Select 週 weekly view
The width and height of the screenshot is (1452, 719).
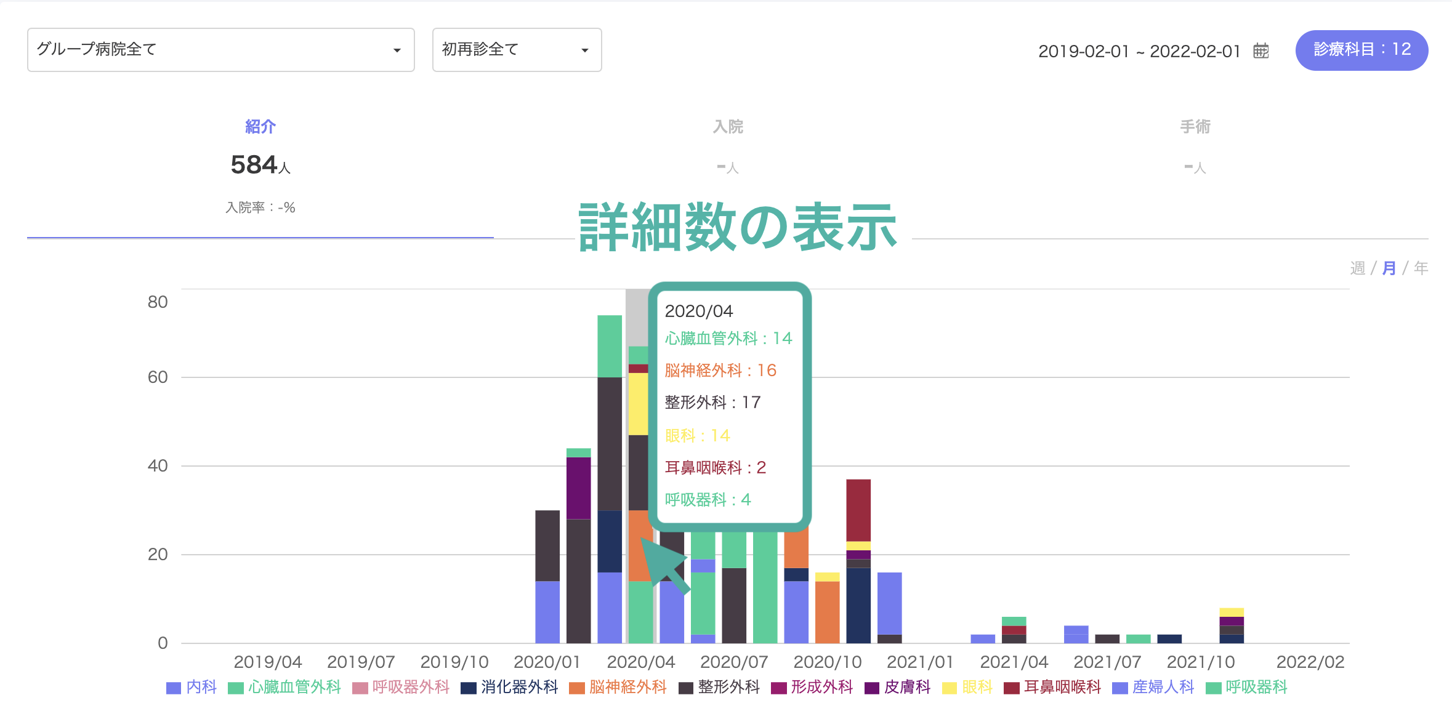(x=1357, y=268)
